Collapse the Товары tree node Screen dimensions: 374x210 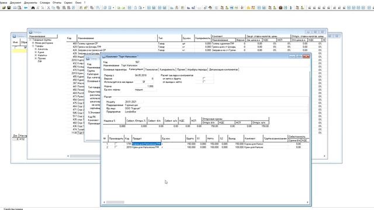tap(33, 46)
